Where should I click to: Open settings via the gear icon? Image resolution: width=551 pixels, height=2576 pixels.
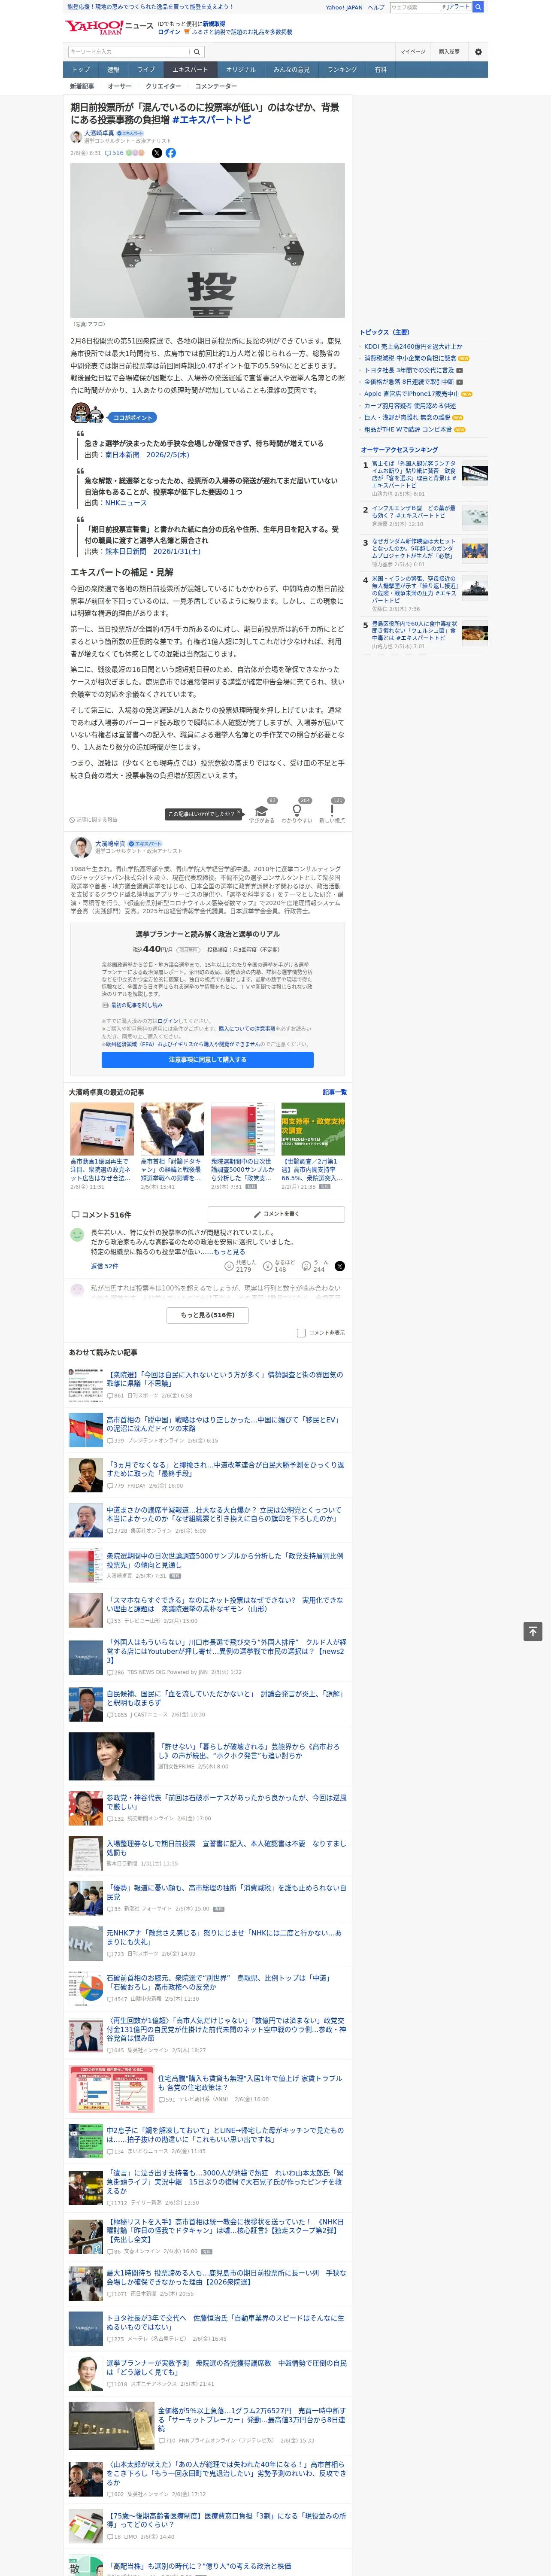[477, 52]
